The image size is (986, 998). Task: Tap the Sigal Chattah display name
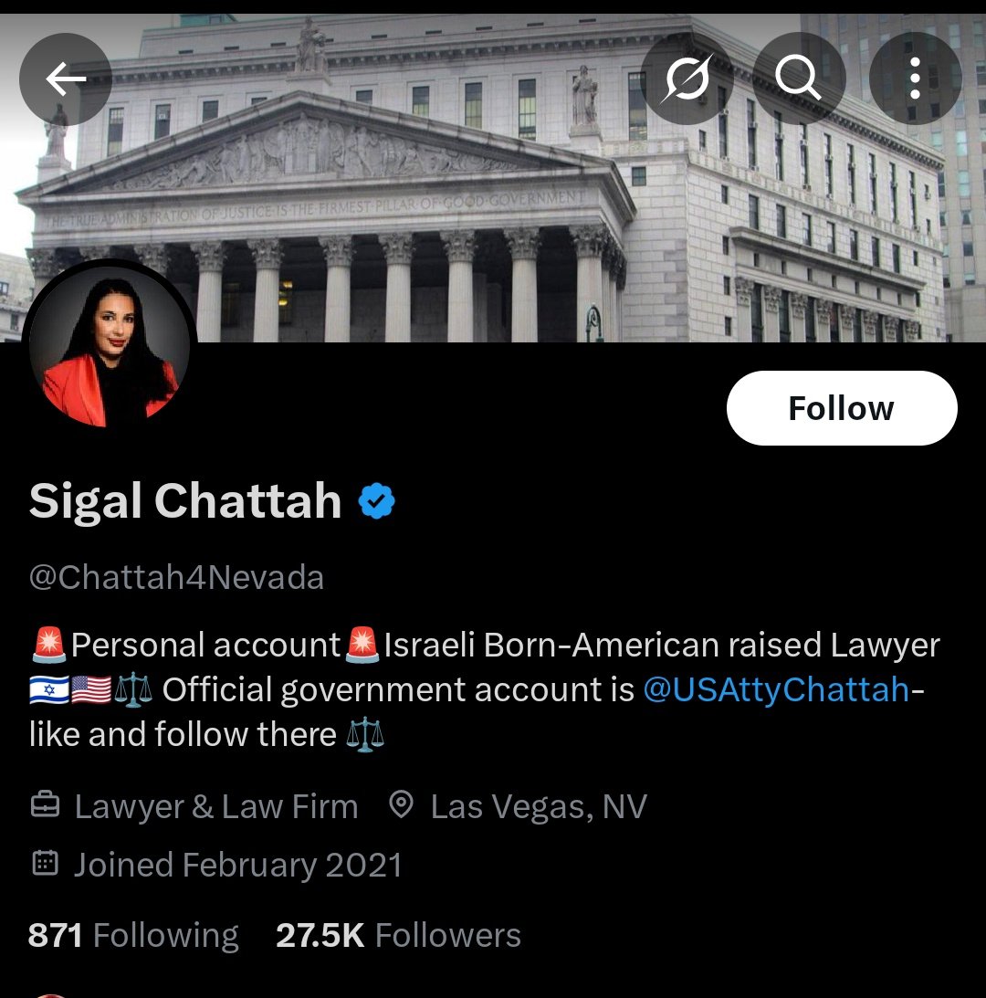tap(185, 501)
